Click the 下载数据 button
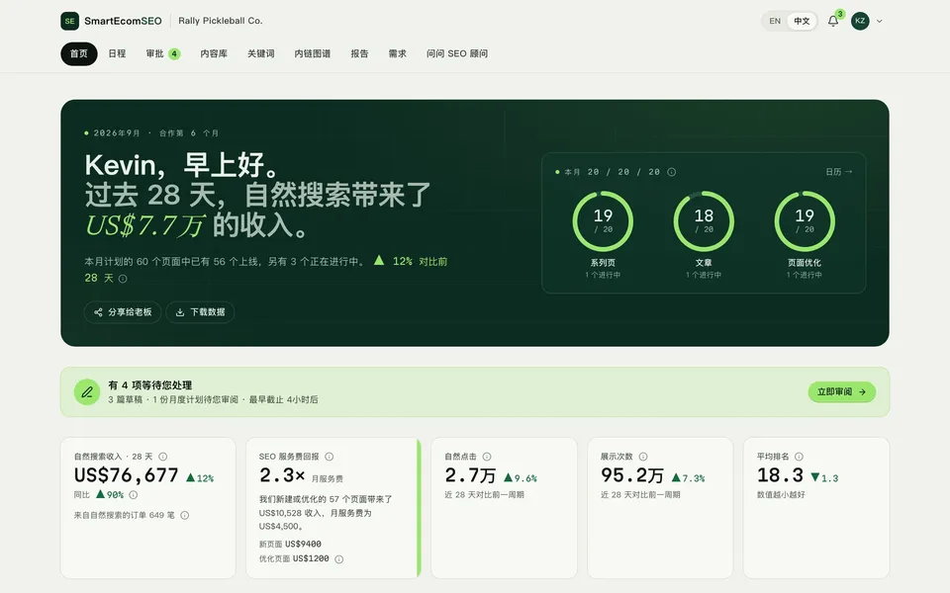Image resolution: width=950 pixels, height=593 pixels. [x=200, y=312]
